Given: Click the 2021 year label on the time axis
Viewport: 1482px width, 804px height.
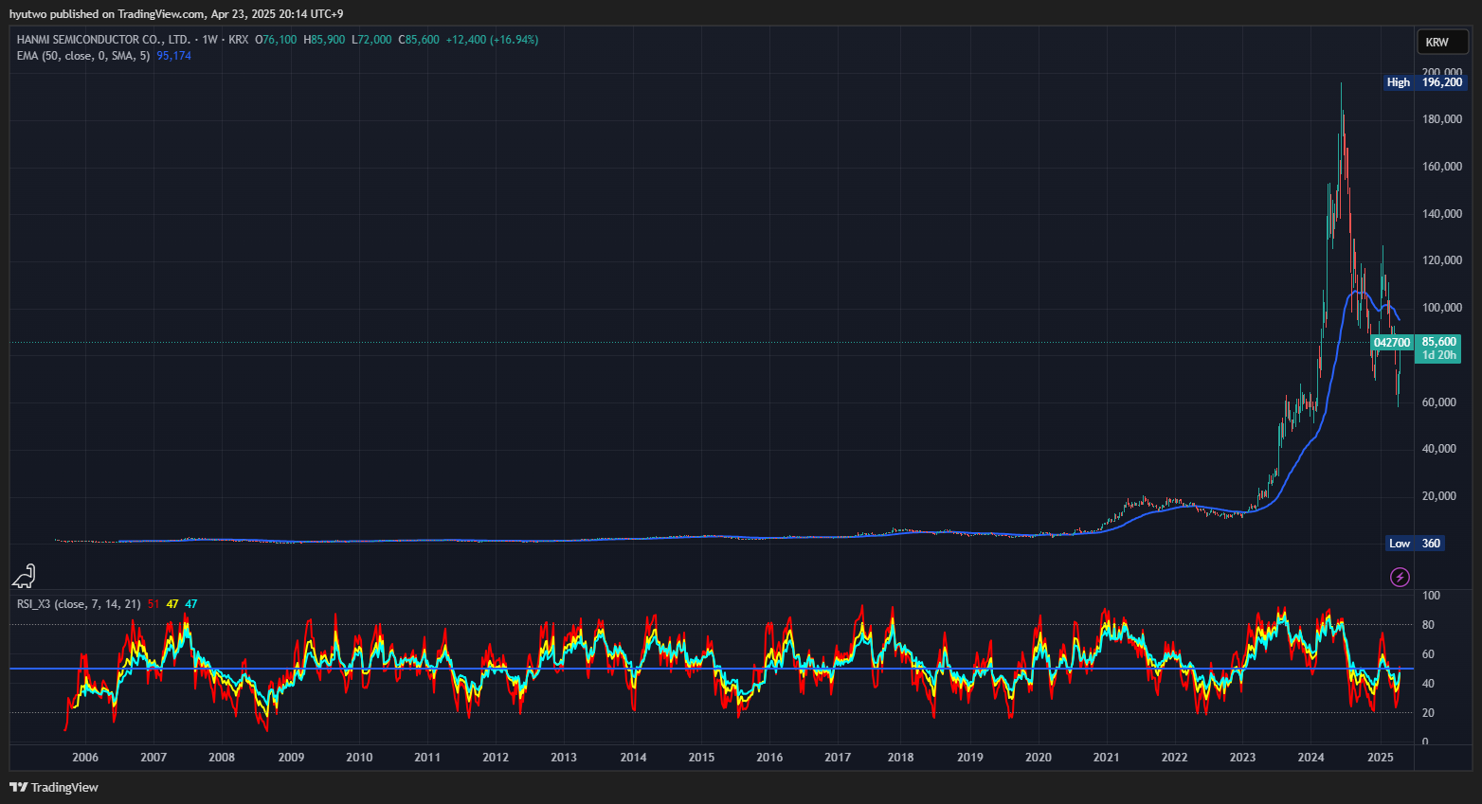Looking at the screenshot, I should click(x=1106, y=758).
